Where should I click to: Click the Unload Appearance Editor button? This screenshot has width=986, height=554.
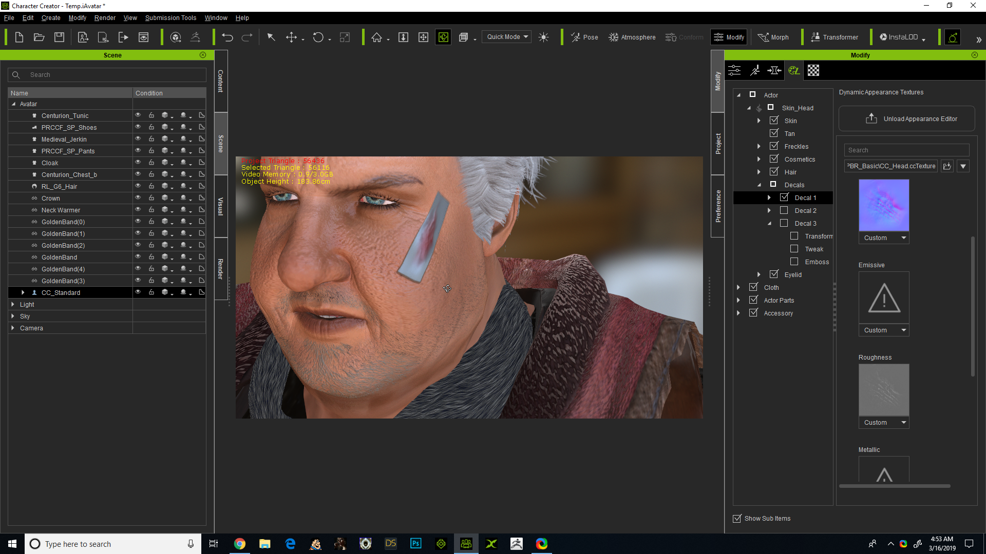907,118
